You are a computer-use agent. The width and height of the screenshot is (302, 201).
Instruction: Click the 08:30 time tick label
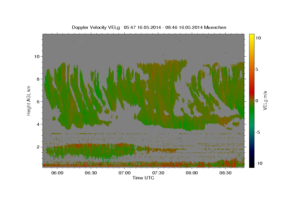pyautogui.click(x=225, y=173)
